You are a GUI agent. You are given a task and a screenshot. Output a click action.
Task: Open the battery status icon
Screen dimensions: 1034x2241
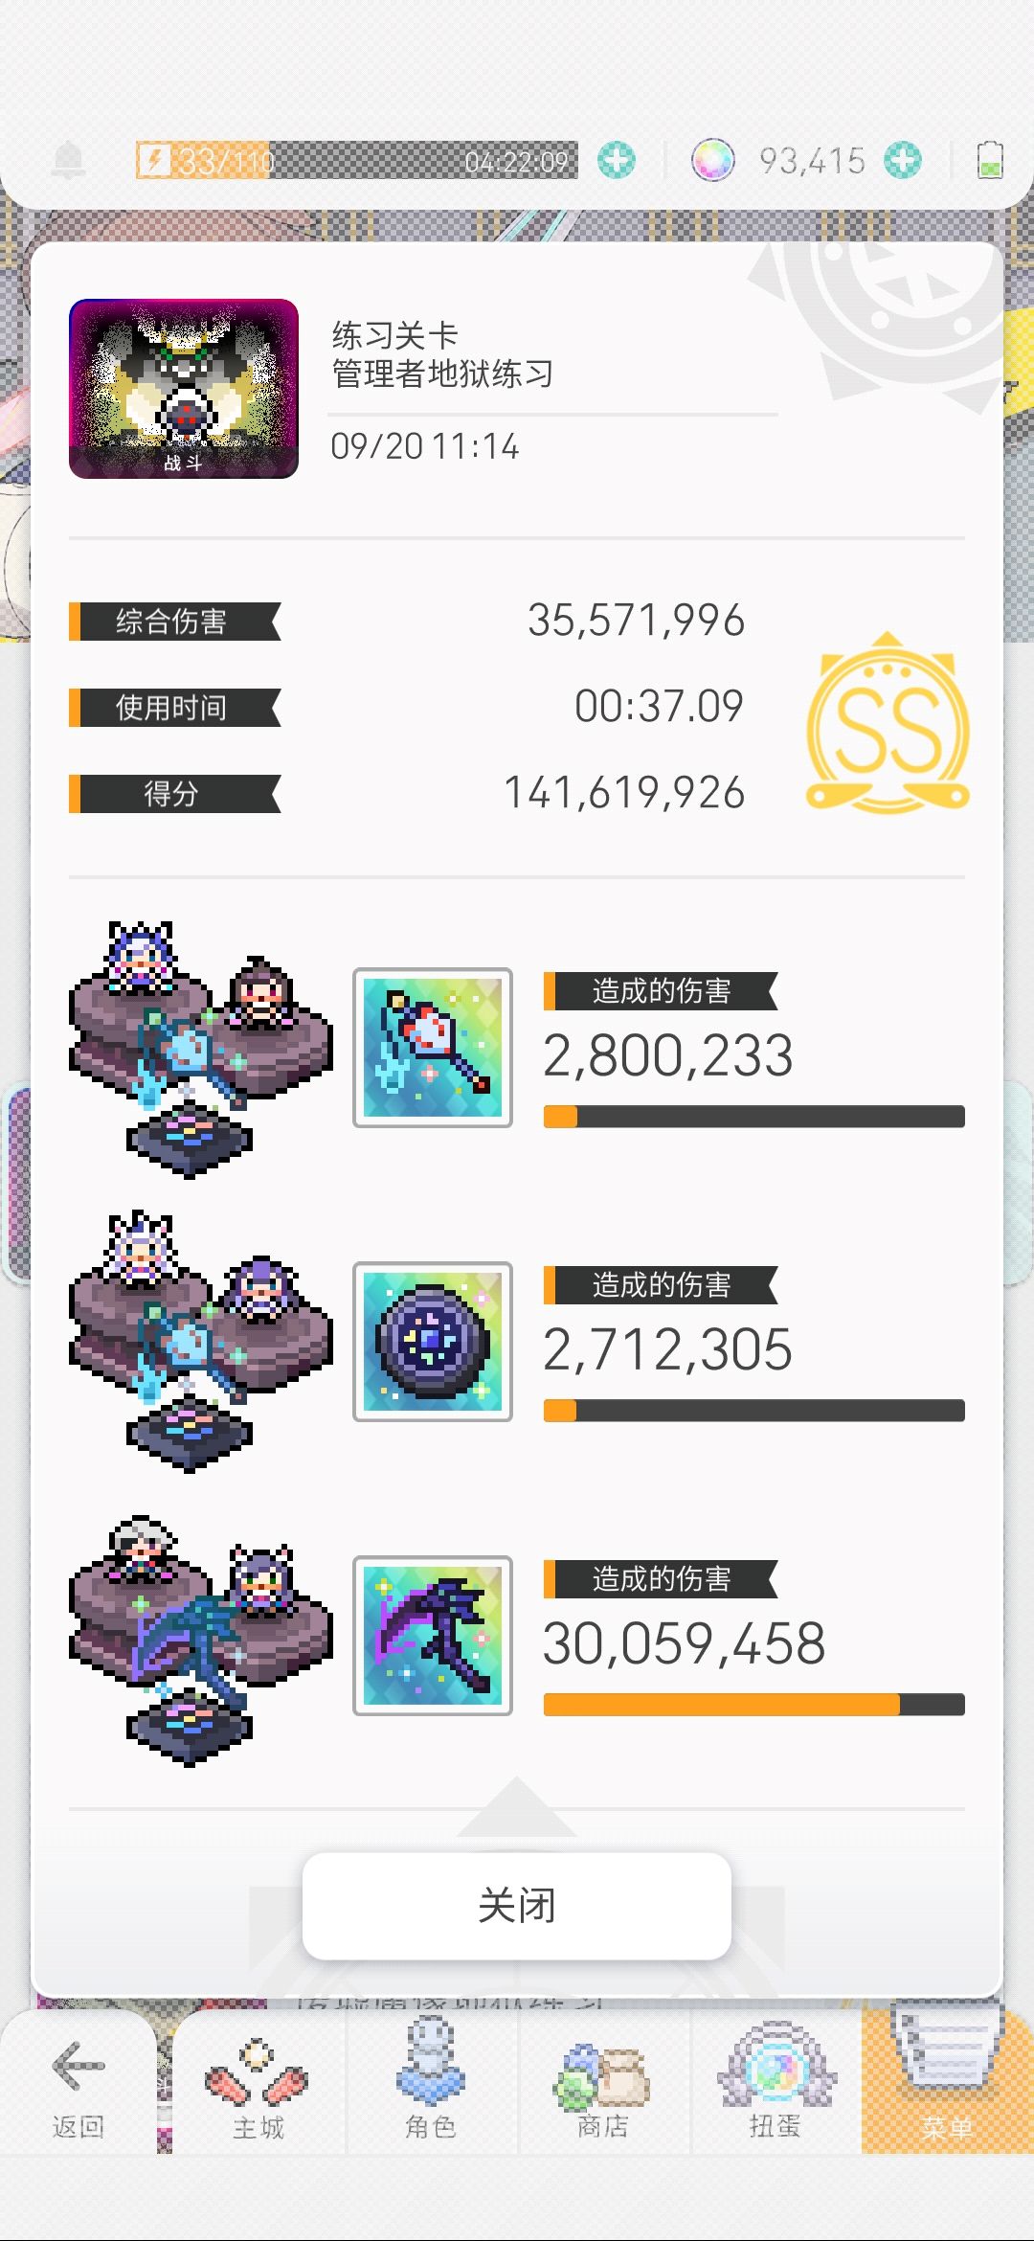[x=989, y=160]
